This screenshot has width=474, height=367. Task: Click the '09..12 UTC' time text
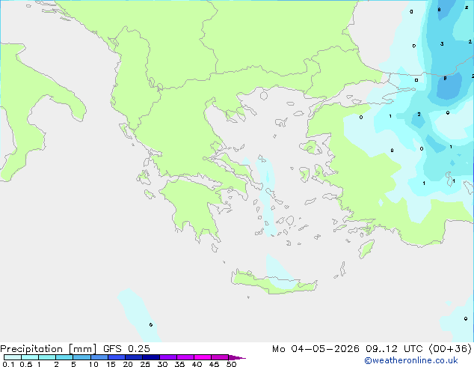pos(394,349)
